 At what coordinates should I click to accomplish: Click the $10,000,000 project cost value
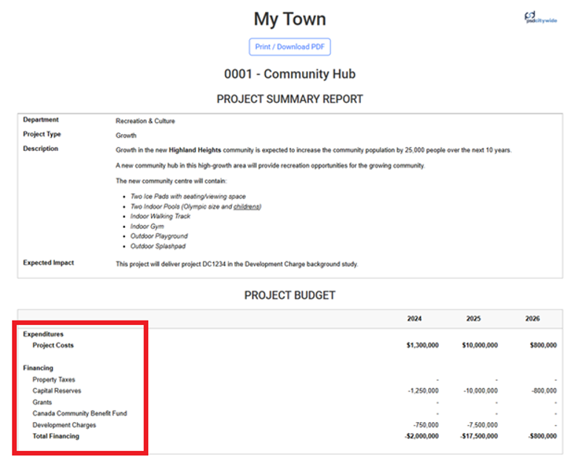pyautogui.click(x=480, y=345)
